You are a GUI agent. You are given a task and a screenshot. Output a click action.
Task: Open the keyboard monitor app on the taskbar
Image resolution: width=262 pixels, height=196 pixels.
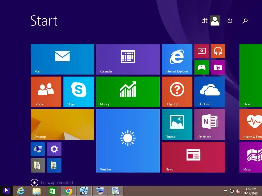100,191
